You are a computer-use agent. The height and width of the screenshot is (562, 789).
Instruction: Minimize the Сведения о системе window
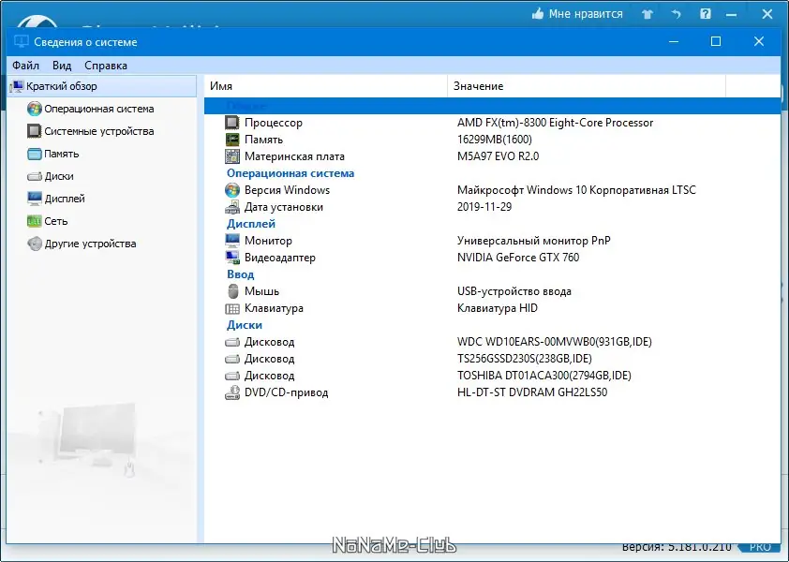click(674, 41)
